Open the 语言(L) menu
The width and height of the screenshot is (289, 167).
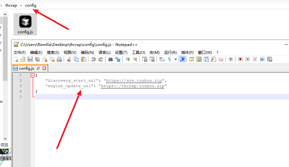click(104, 53)
